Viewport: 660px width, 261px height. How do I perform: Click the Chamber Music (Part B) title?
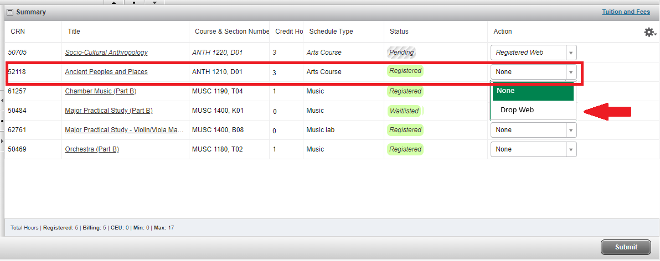click(100, 91)
